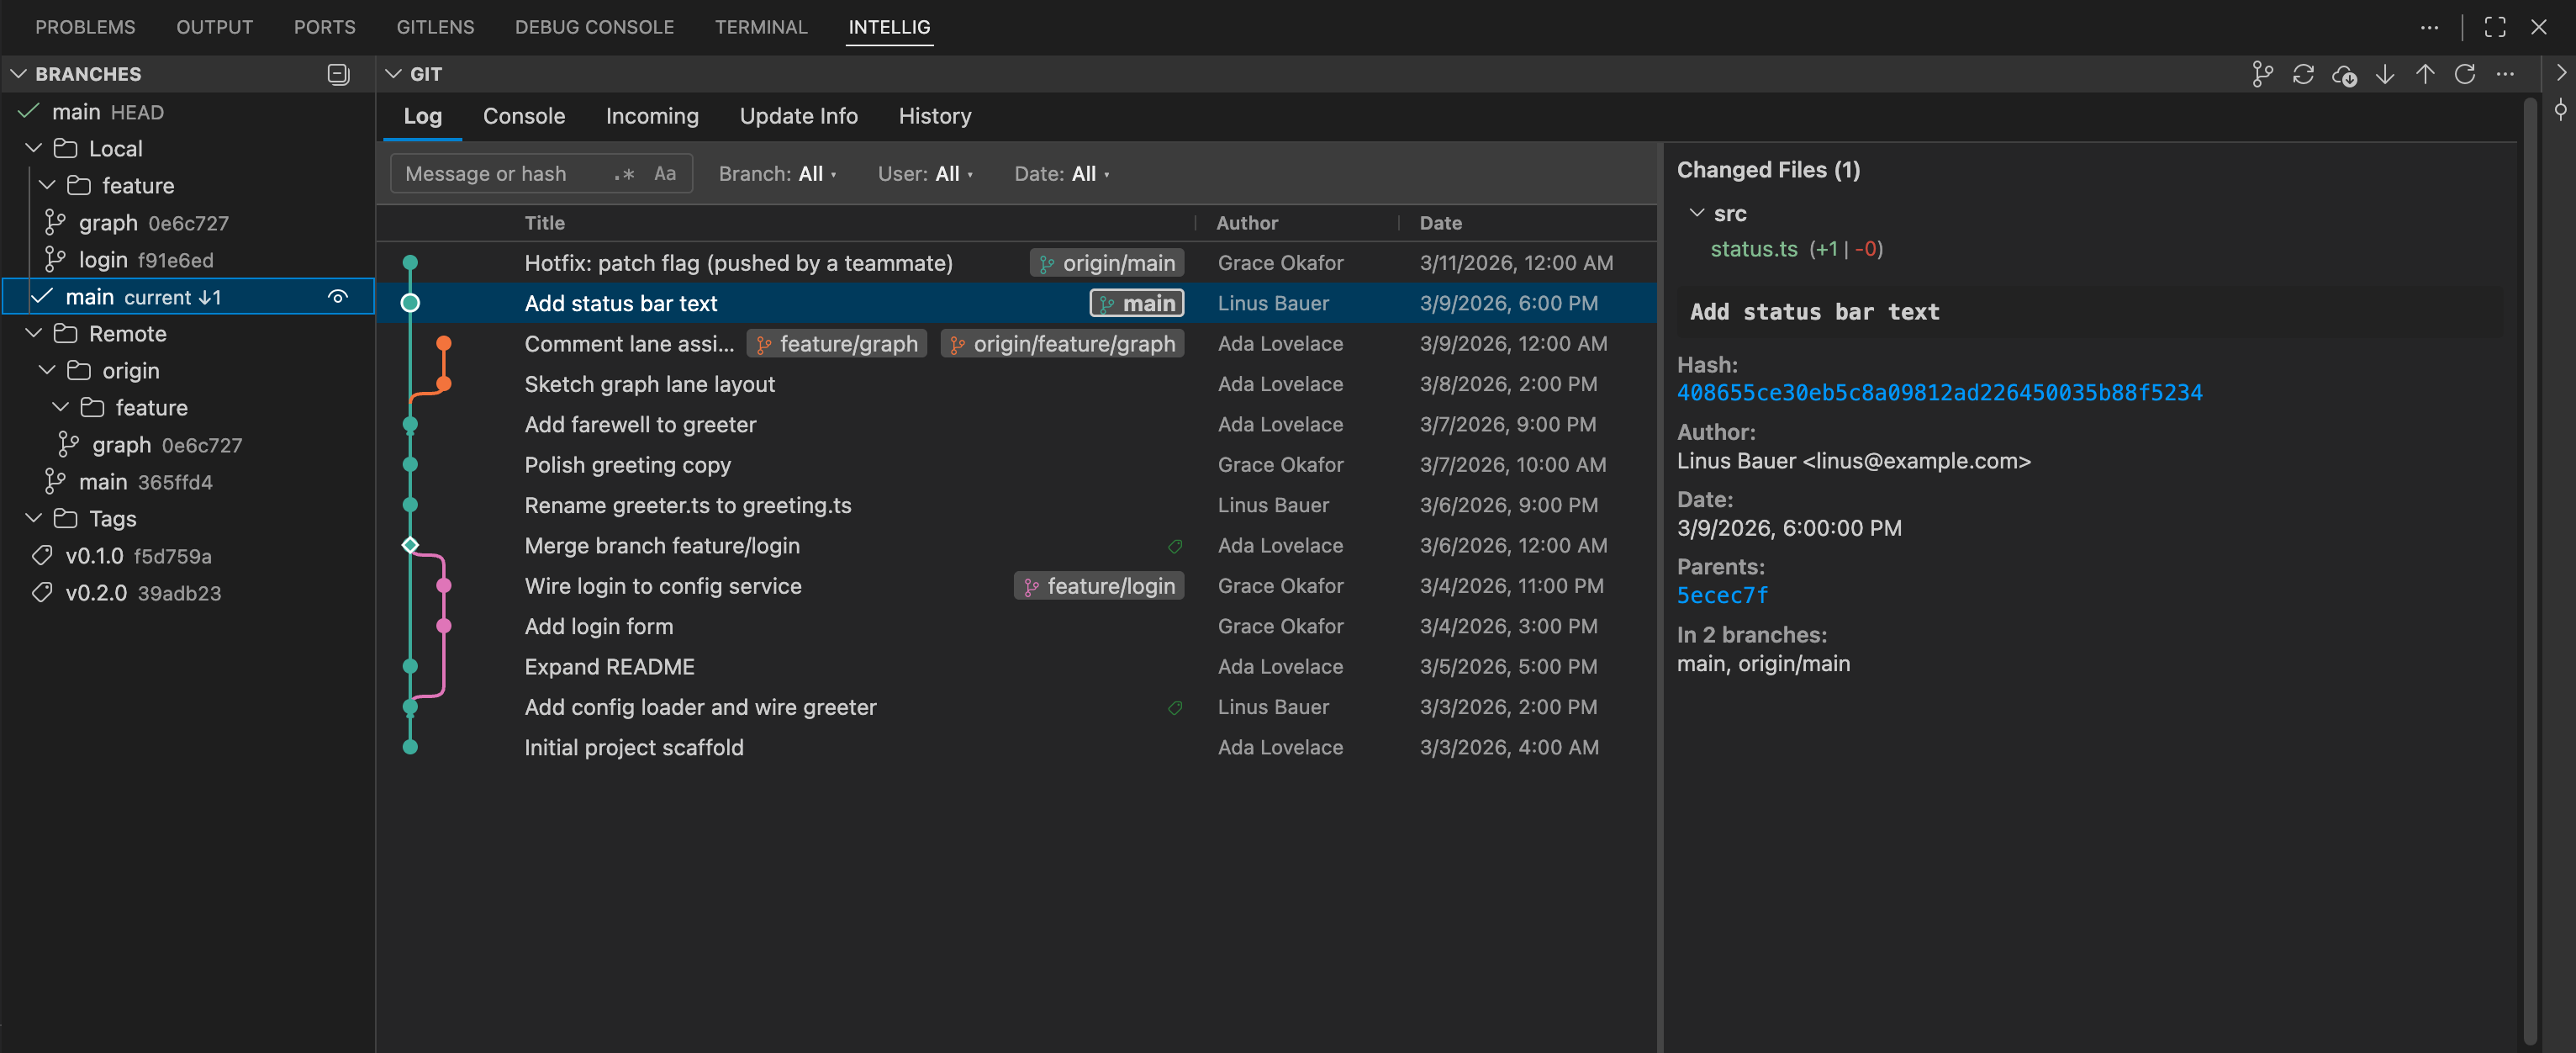Open the panel's top-right more actions menu
The width and height of the screenshot is (2576, 1053).
click(x=2429, y=27)
